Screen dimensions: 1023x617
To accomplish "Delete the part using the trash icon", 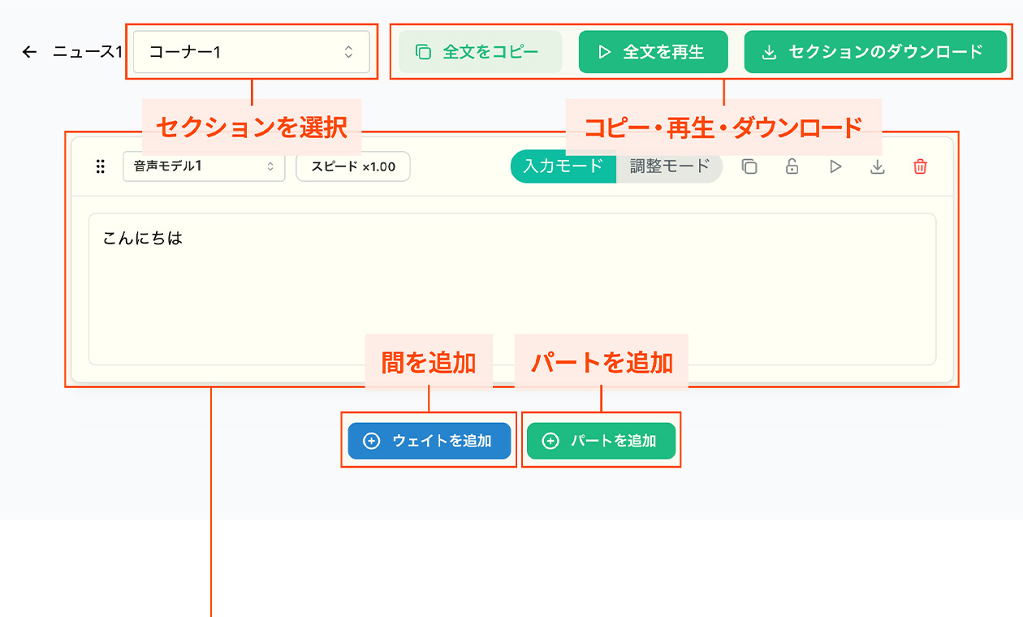I will pos(920,167).
